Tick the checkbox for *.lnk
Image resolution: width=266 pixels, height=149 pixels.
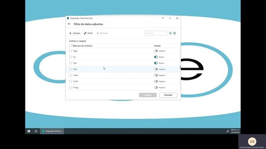tap(70, 69)
